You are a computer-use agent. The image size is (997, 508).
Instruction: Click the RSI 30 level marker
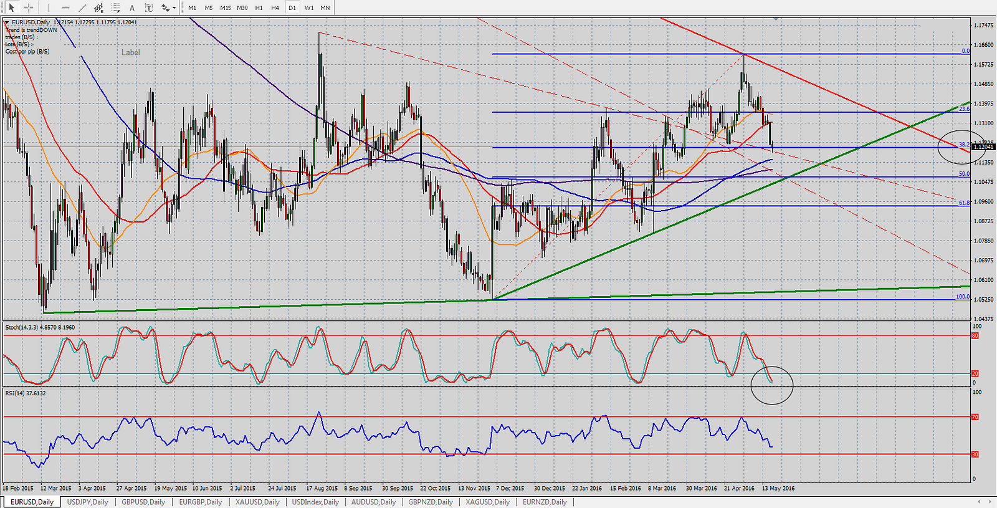point(975,454)
